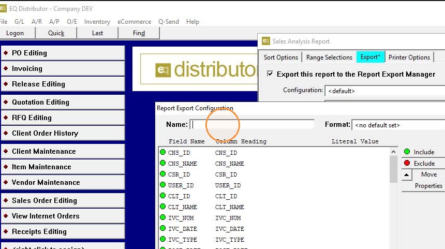Open Client Order History
445x249 pixels.
pyautogui.click(x=63, y=134)
